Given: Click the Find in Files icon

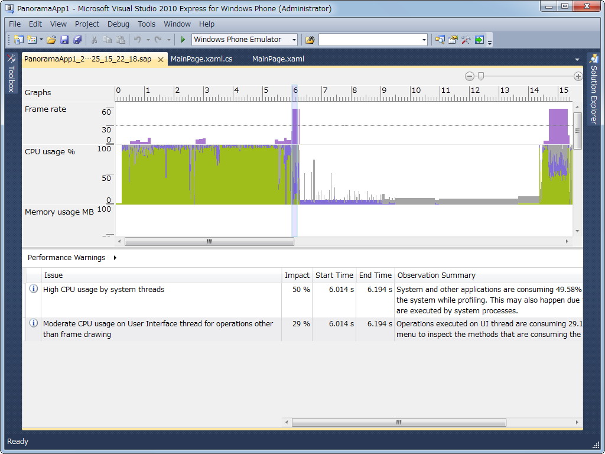Looking at the screenshot, I should [x=310, y=40].
